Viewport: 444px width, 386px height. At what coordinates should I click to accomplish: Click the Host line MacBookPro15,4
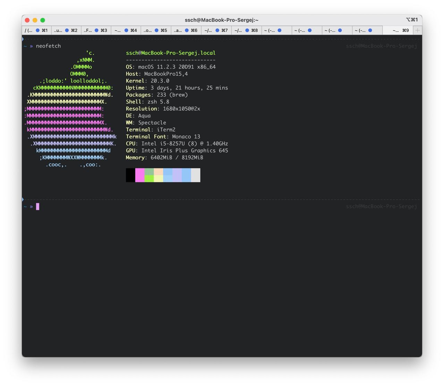pos(157,74)
